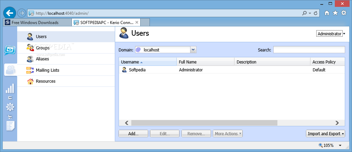352x152 pixels.
Task: Click the search magnifier in address bar
Action: pos(305,13)
